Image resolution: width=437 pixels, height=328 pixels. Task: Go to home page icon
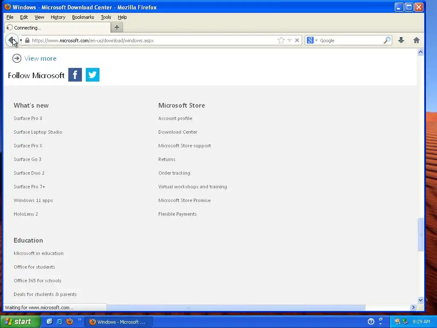(x=417, y=41)
